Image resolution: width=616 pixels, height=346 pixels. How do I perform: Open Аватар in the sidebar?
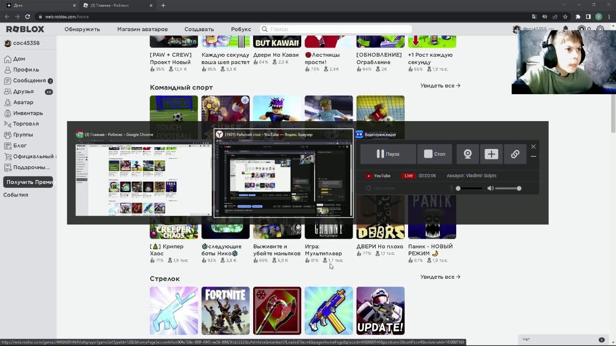click(19, 102)
